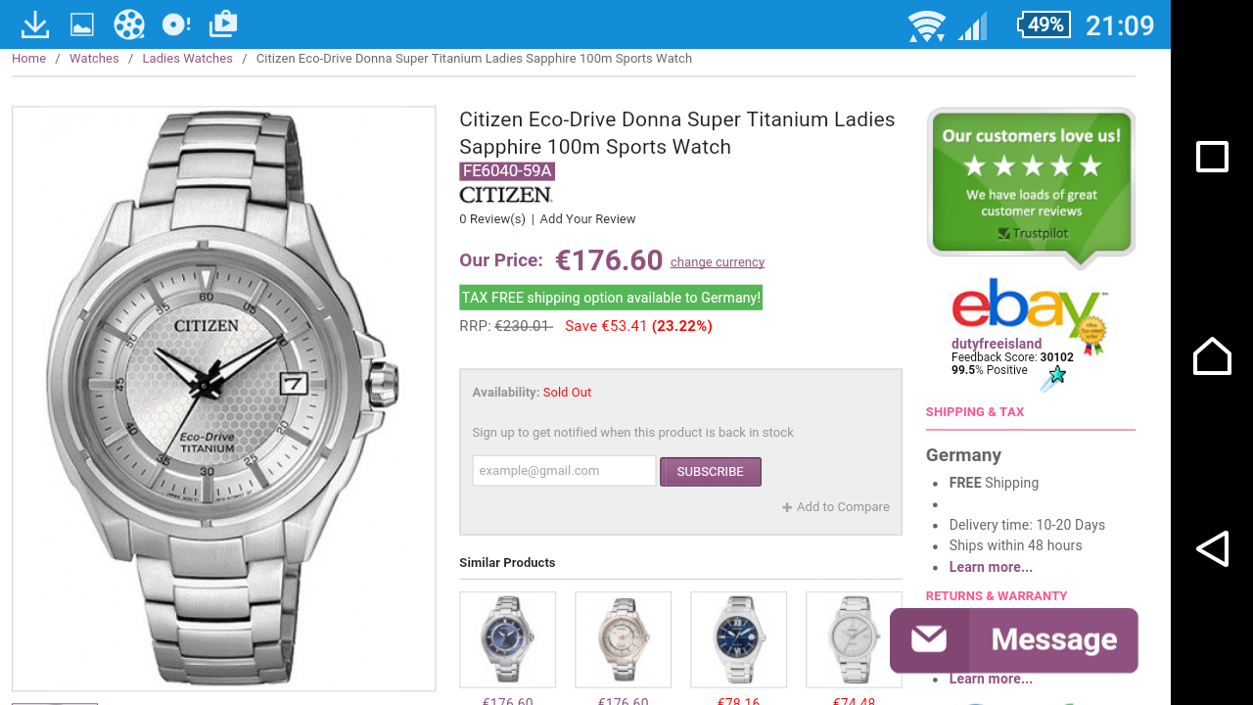Click the Home breadcrumb link
This screenshot has width=1253, height=705.
click(29, 59)
